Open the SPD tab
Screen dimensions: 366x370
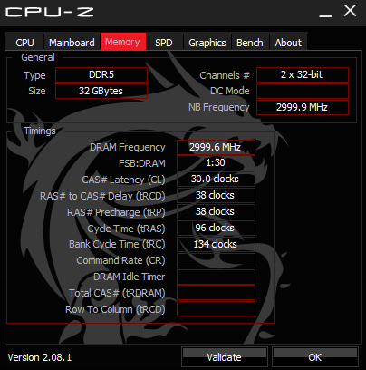pos(164,42)
